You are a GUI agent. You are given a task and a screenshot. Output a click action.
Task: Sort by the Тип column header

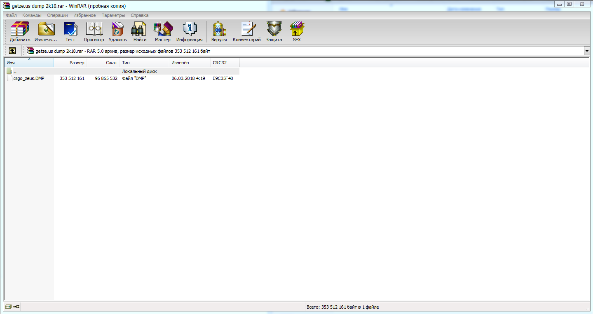pyautogui.click(x=145, y=63)
